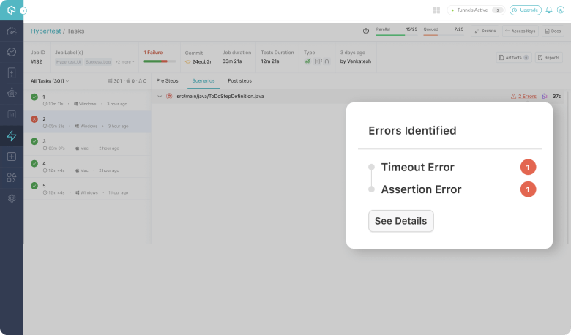571x335 pixels.
Task: Click the green passed status icon of task 3
Action: tap(34, 141)
